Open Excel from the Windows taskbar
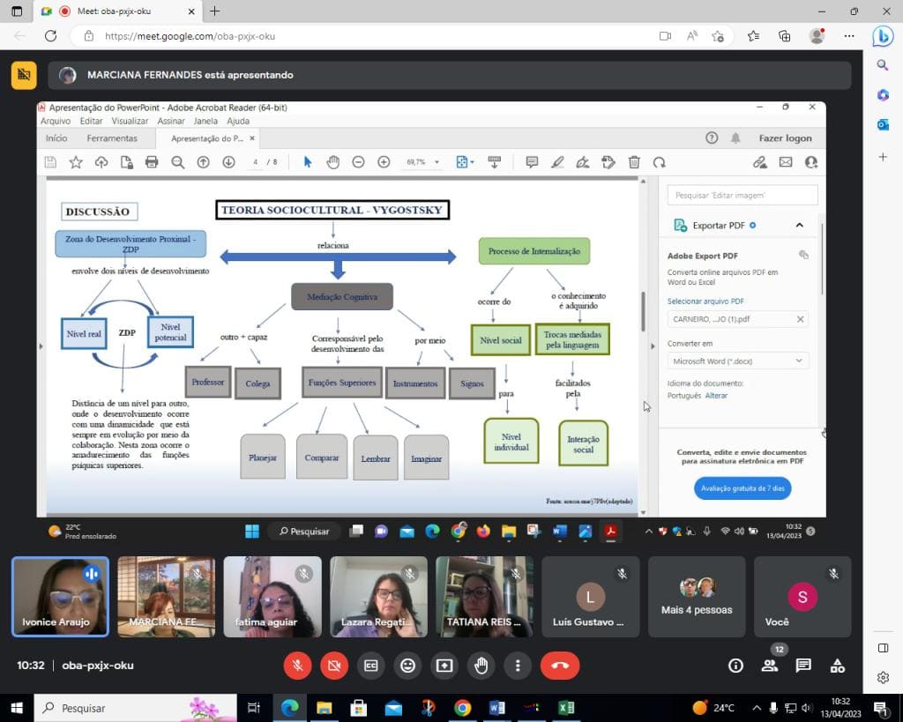The width and height of the screenshot is (903, 722). (566, 708)
